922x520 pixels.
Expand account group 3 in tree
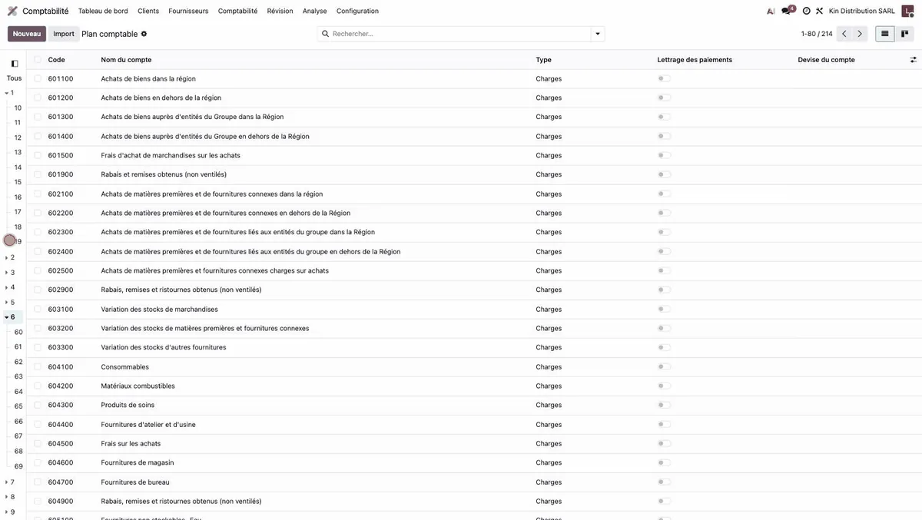pyautogui.click(x=7, y=273)
